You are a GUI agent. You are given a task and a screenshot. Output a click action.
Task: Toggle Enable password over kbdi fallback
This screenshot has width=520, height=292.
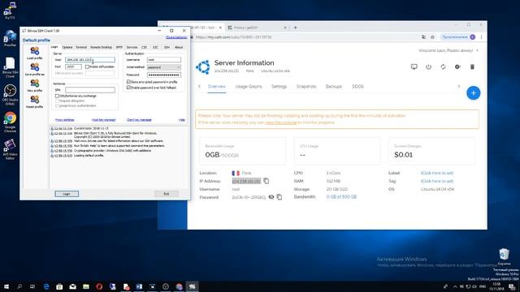(128, 88)
